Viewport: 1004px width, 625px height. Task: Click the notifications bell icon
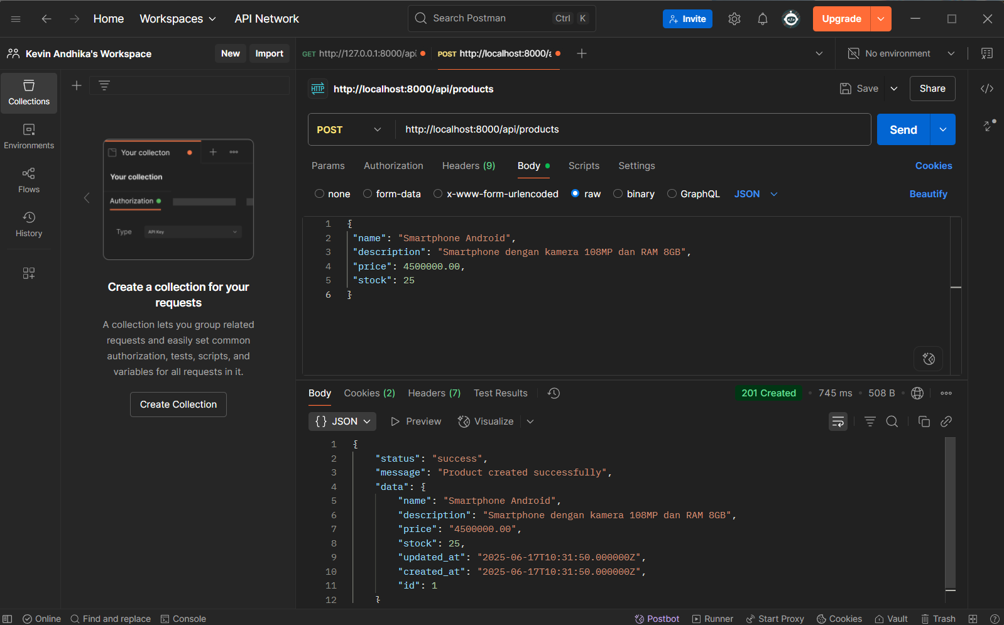coord(762,19)
